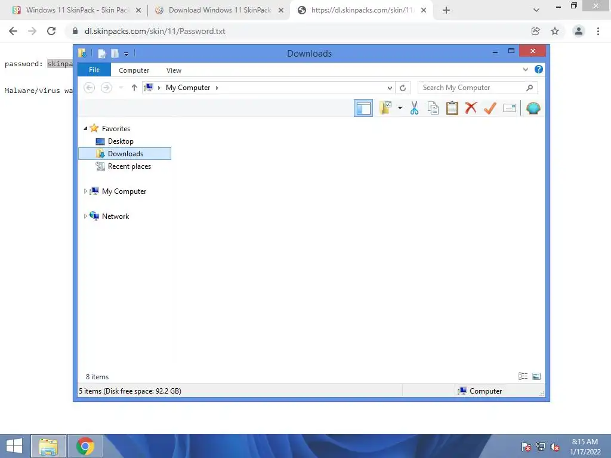
Task: Expand the ribbon with the chevron
Action: [525, 69]
